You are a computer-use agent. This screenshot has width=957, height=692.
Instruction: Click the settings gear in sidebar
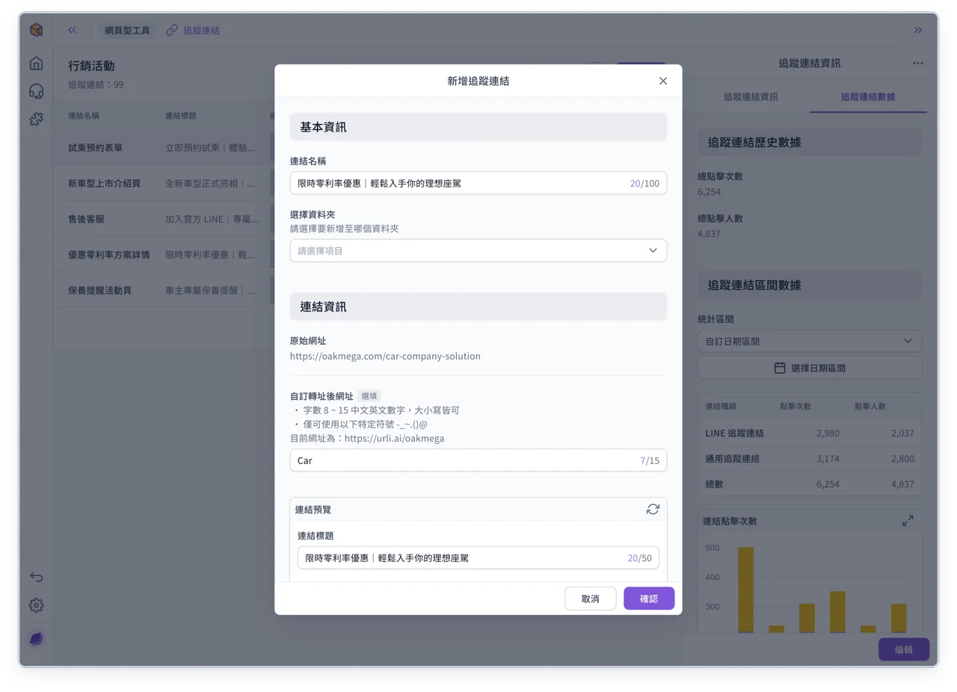pos(36,605)
